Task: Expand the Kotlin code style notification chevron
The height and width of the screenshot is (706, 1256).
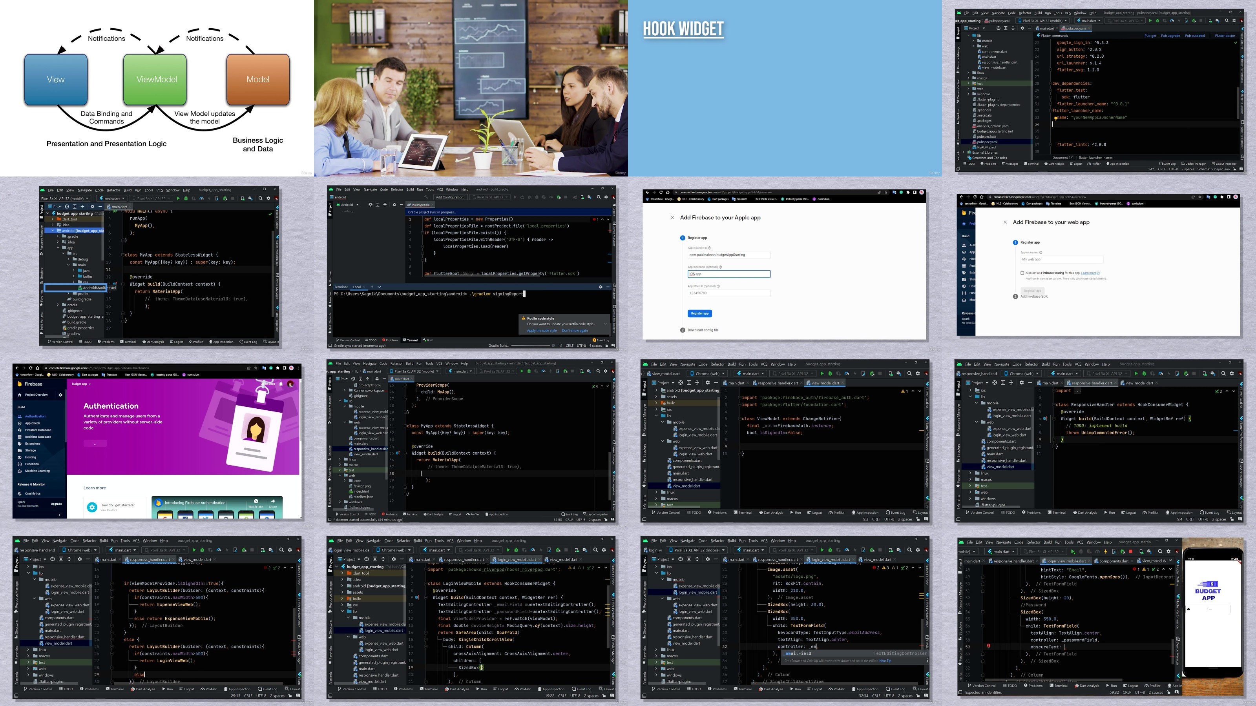Action: (606, 324)
